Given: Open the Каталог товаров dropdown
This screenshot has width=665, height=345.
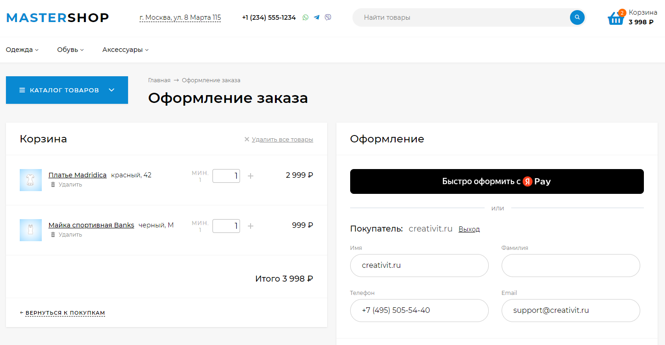Looking at the screenshot, I should pyautogui.click(x=67, y=90).
